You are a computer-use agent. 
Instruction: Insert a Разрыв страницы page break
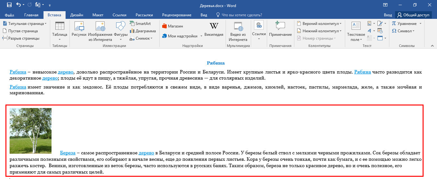[21, 38]
